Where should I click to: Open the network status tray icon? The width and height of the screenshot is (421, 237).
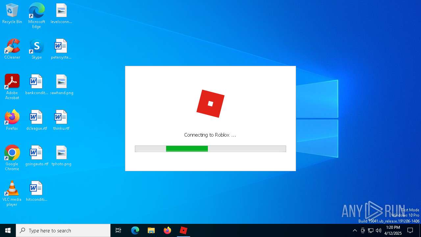tap(371, 230)
